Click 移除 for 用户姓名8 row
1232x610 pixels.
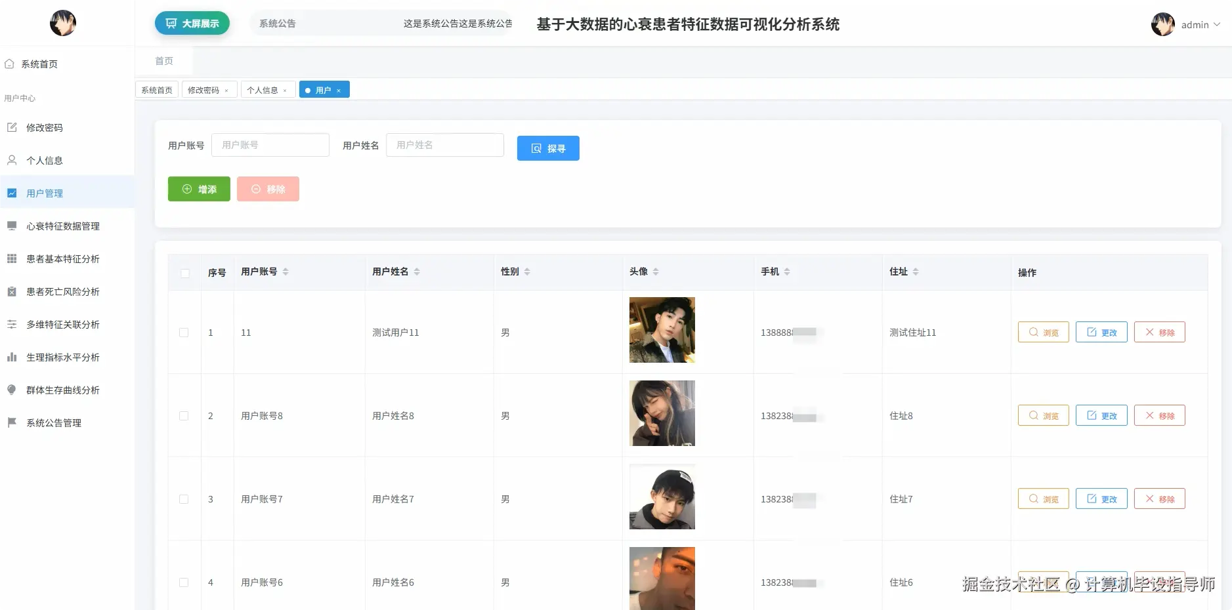pyautogui.click(x=1160, y=415)
